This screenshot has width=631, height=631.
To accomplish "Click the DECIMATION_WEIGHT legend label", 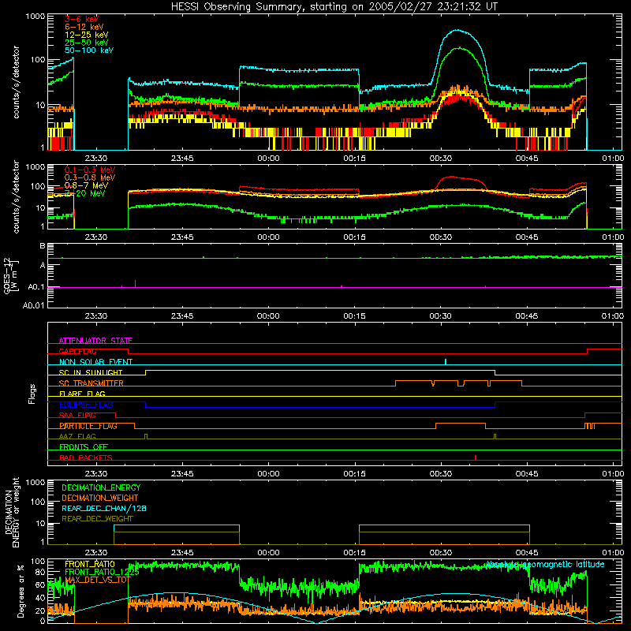I will click(x=100, y=498).
